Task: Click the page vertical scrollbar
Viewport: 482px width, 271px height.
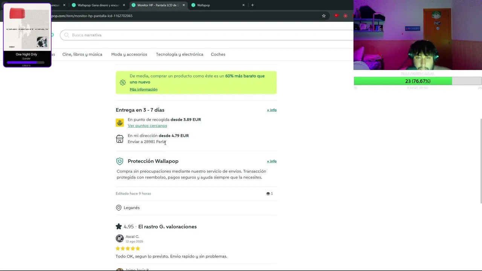Action: coord(480,161)
